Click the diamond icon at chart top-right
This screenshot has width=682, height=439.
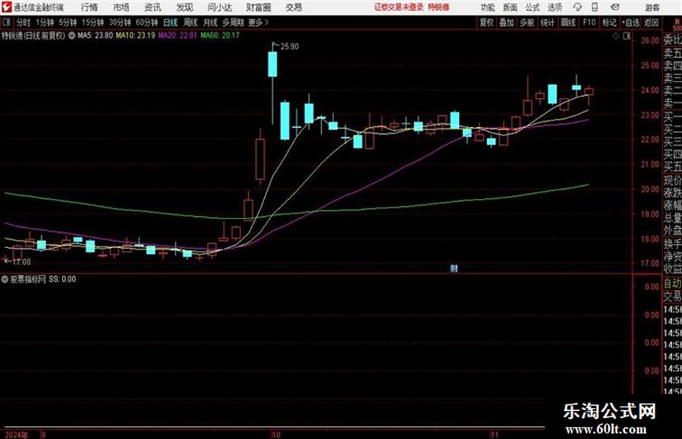point(616,36)
